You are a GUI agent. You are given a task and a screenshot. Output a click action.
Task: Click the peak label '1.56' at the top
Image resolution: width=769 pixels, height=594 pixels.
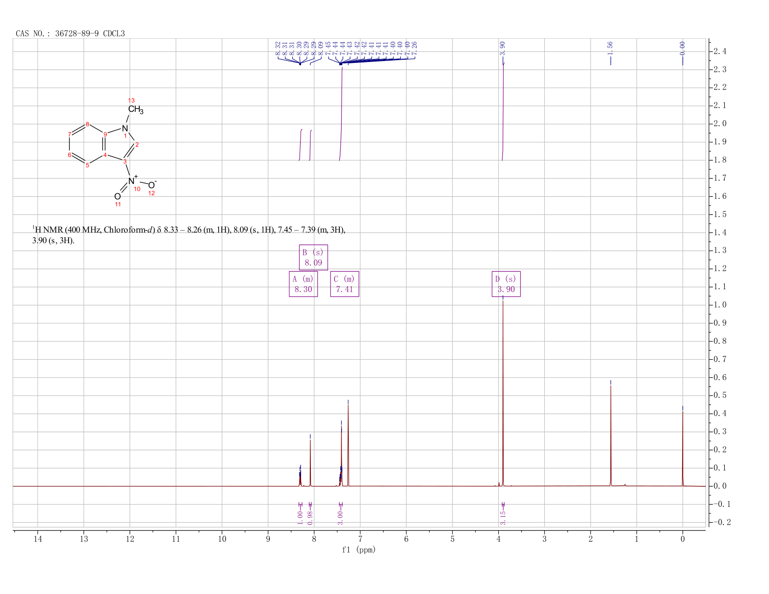click(610, 48)
